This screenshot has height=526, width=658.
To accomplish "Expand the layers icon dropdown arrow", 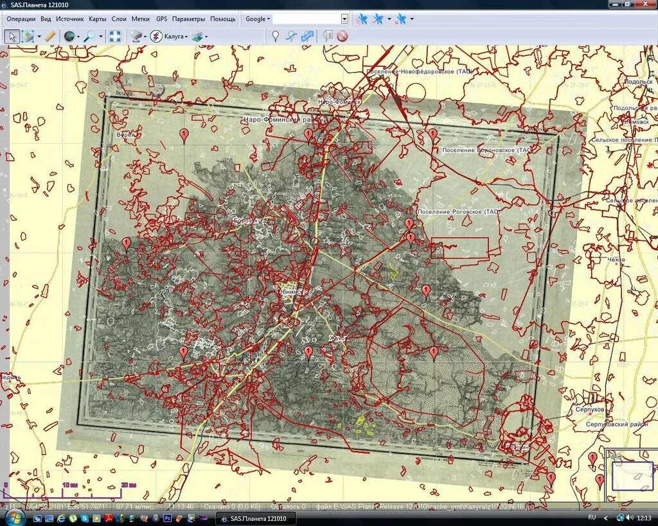I will (x=206, y=37).
